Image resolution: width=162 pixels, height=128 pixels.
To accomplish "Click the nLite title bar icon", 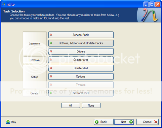I will (x=3, y=4).
